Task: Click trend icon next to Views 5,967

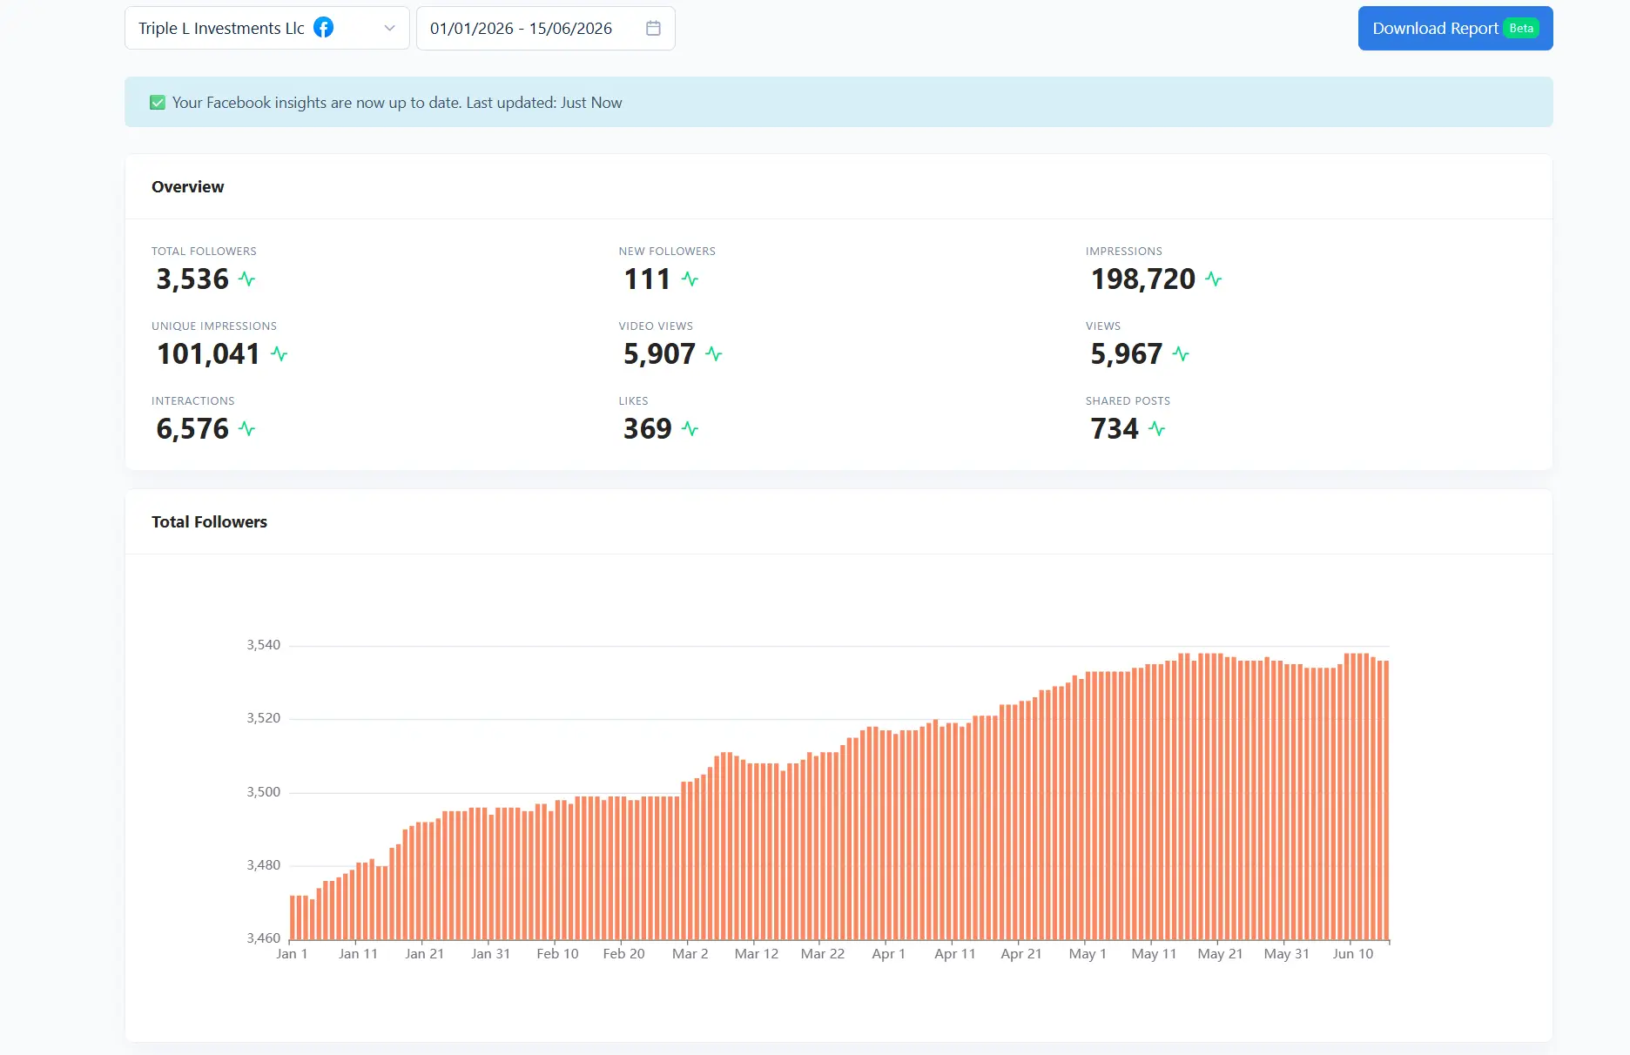Action: [x=1181, y=354]
